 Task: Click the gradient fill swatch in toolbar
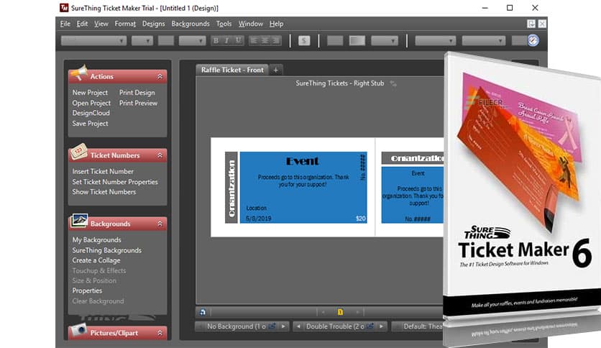pyautogui.click(x=357, y=41)
